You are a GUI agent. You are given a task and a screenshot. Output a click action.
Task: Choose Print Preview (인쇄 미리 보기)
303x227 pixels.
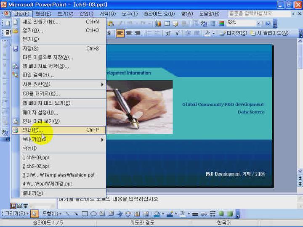58,121
